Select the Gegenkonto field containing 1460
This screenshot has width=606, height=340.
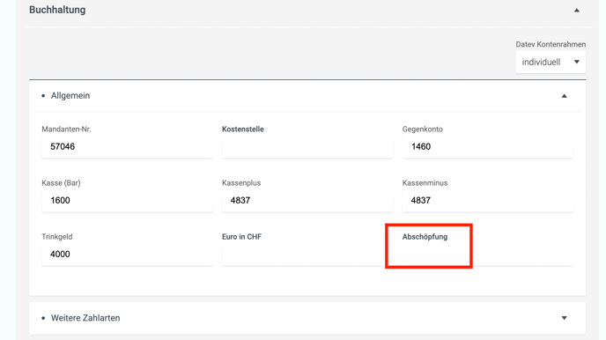coord(488,147)
